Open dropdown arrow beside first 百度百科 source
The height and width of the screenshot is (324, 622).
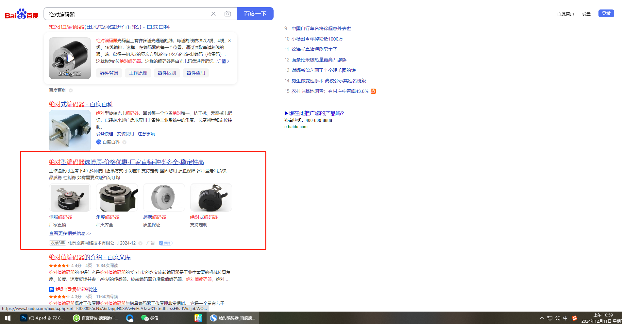tap(71, 90)
